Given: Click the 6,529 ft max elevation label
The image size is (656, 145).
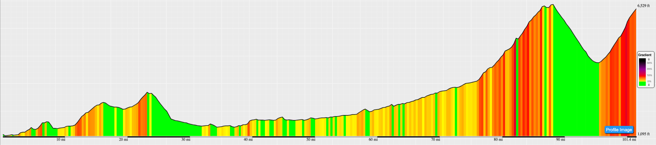Looking at the screenshot, I should pyautogui.click(x=644, y=6).
